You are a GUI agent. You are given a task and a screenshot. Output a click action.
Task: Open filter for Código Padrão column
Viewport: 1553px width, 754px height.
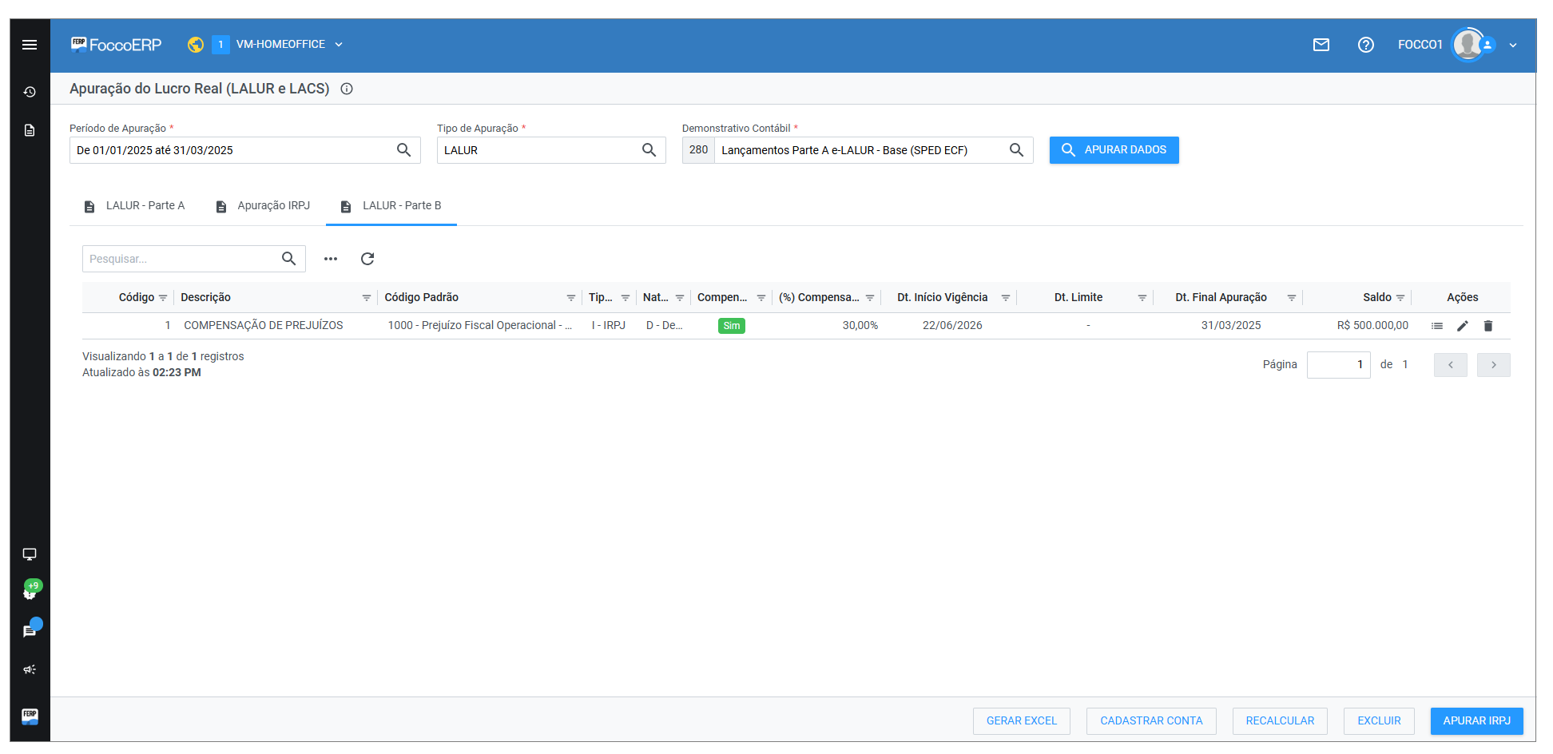pos(571,298)
